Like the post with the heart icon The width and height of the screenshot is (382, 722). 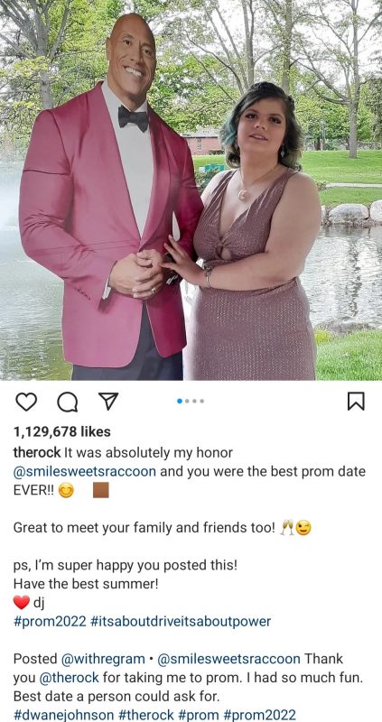pos(26,402)
